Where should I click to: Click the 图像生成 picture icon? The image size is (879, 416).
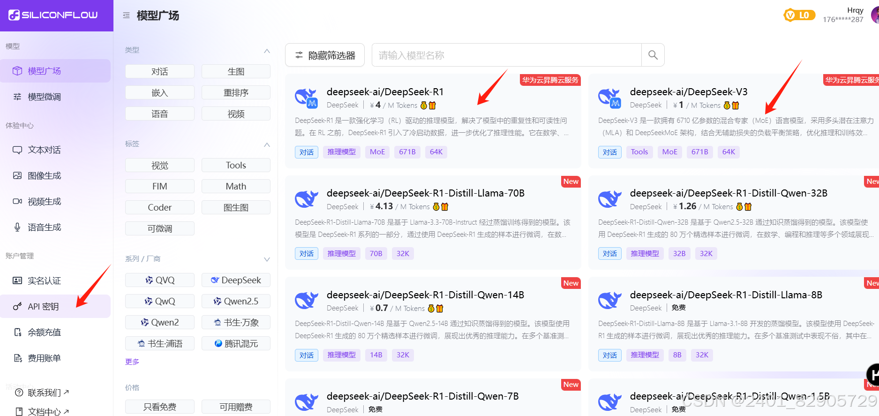(x=17, y=175)
